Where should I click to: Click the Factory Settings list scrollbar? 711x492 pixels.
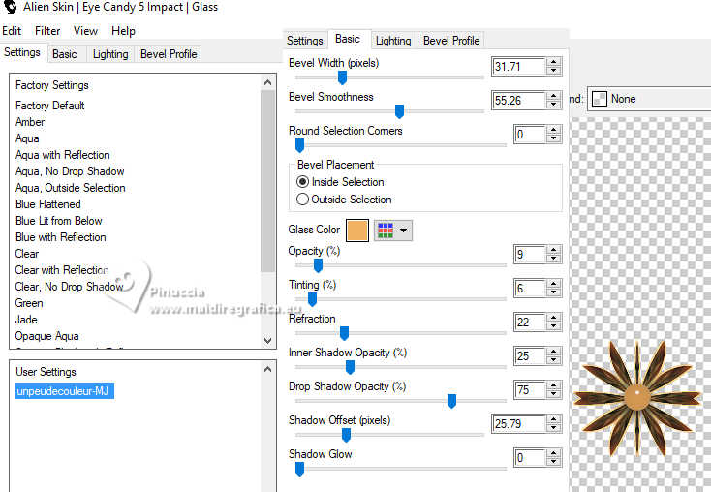267,181
